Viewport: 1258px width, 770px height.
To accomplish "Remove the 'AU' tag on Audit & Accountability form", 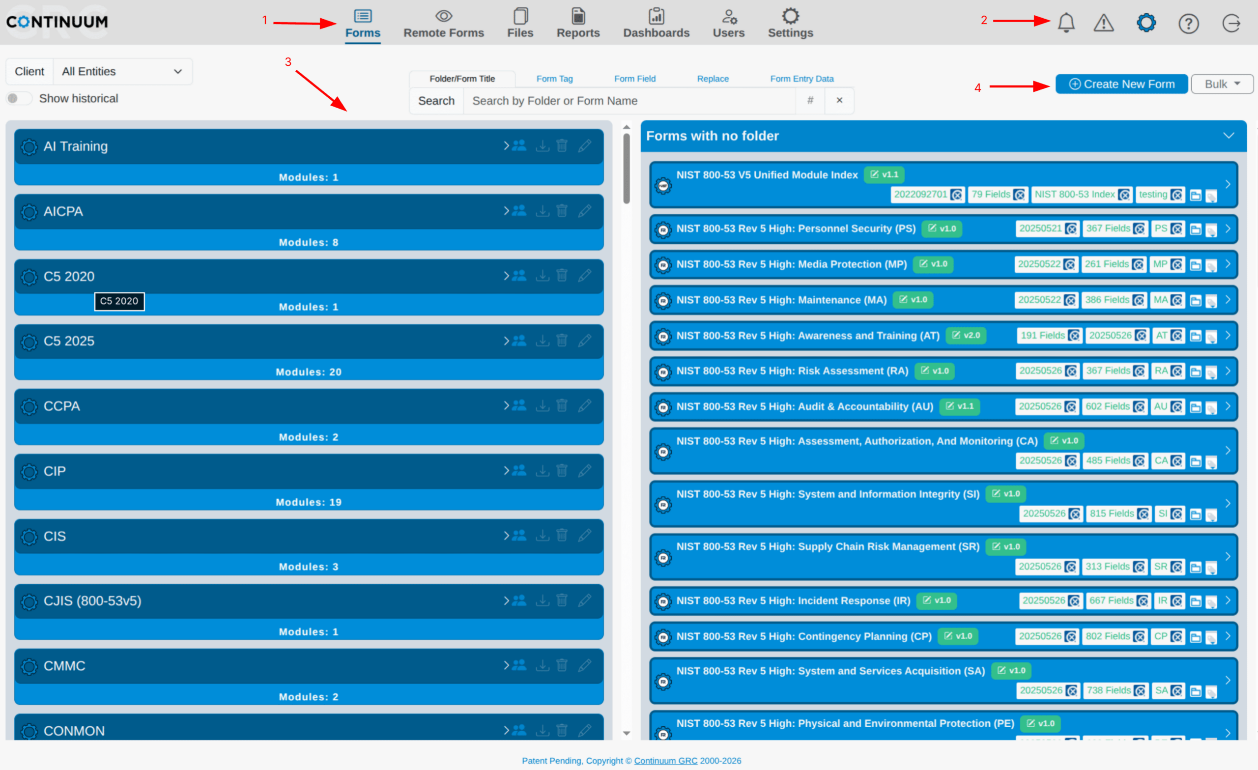I will click(x=1177, y=406).
